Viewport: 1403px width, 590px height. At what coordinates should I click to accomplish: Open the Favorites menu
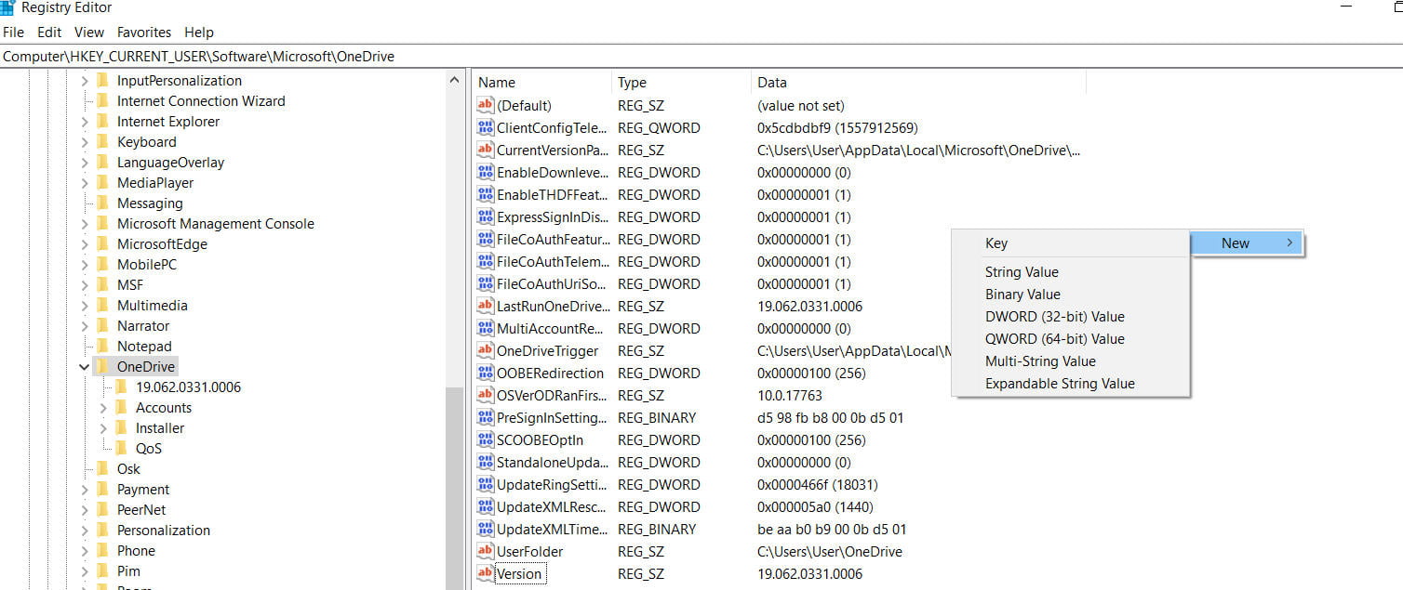[143, 32]
